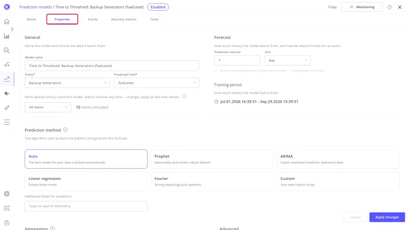The image size is (410, 230).
Task: Open the pulse anomaly sidebar icon
Action: tap(7, 94)
